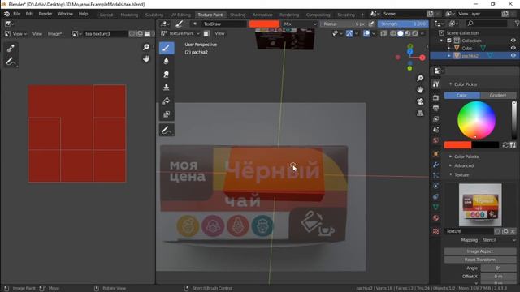This screenshot has height=292, width=520.
Task: Click the Reset Transform button
Action: 480,260
